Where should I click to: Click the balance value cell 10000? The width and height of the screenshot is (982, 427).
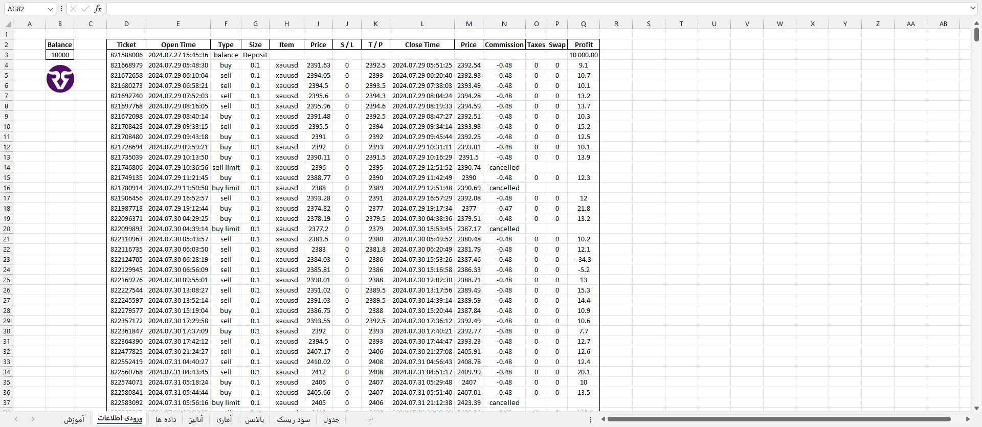click(x=60, y=55)
